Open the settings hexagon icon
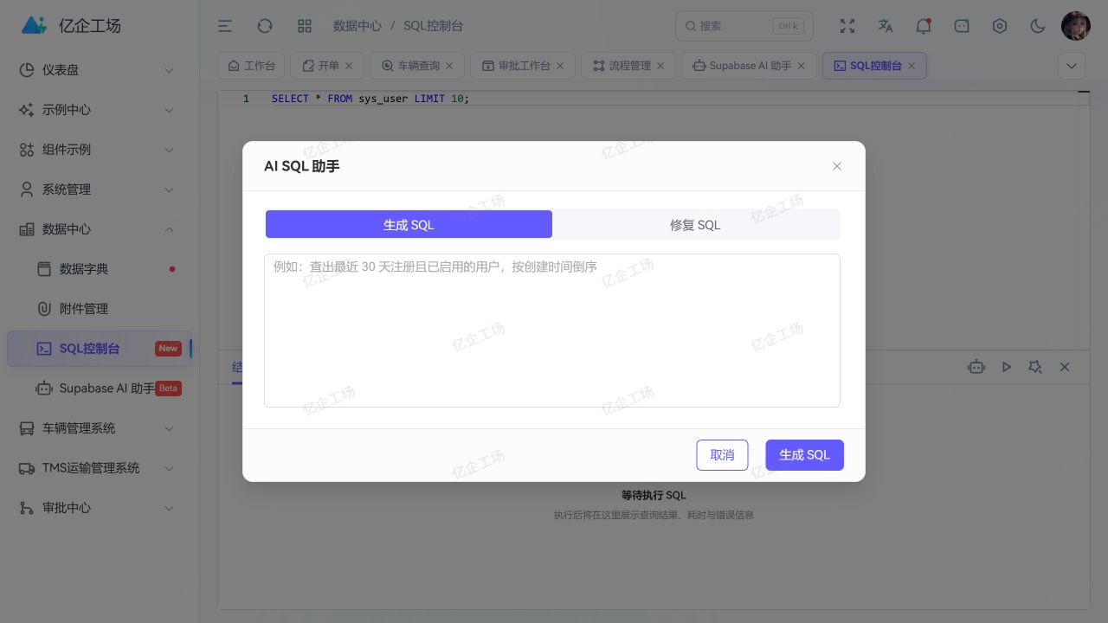 click(x=1000, y=26)
